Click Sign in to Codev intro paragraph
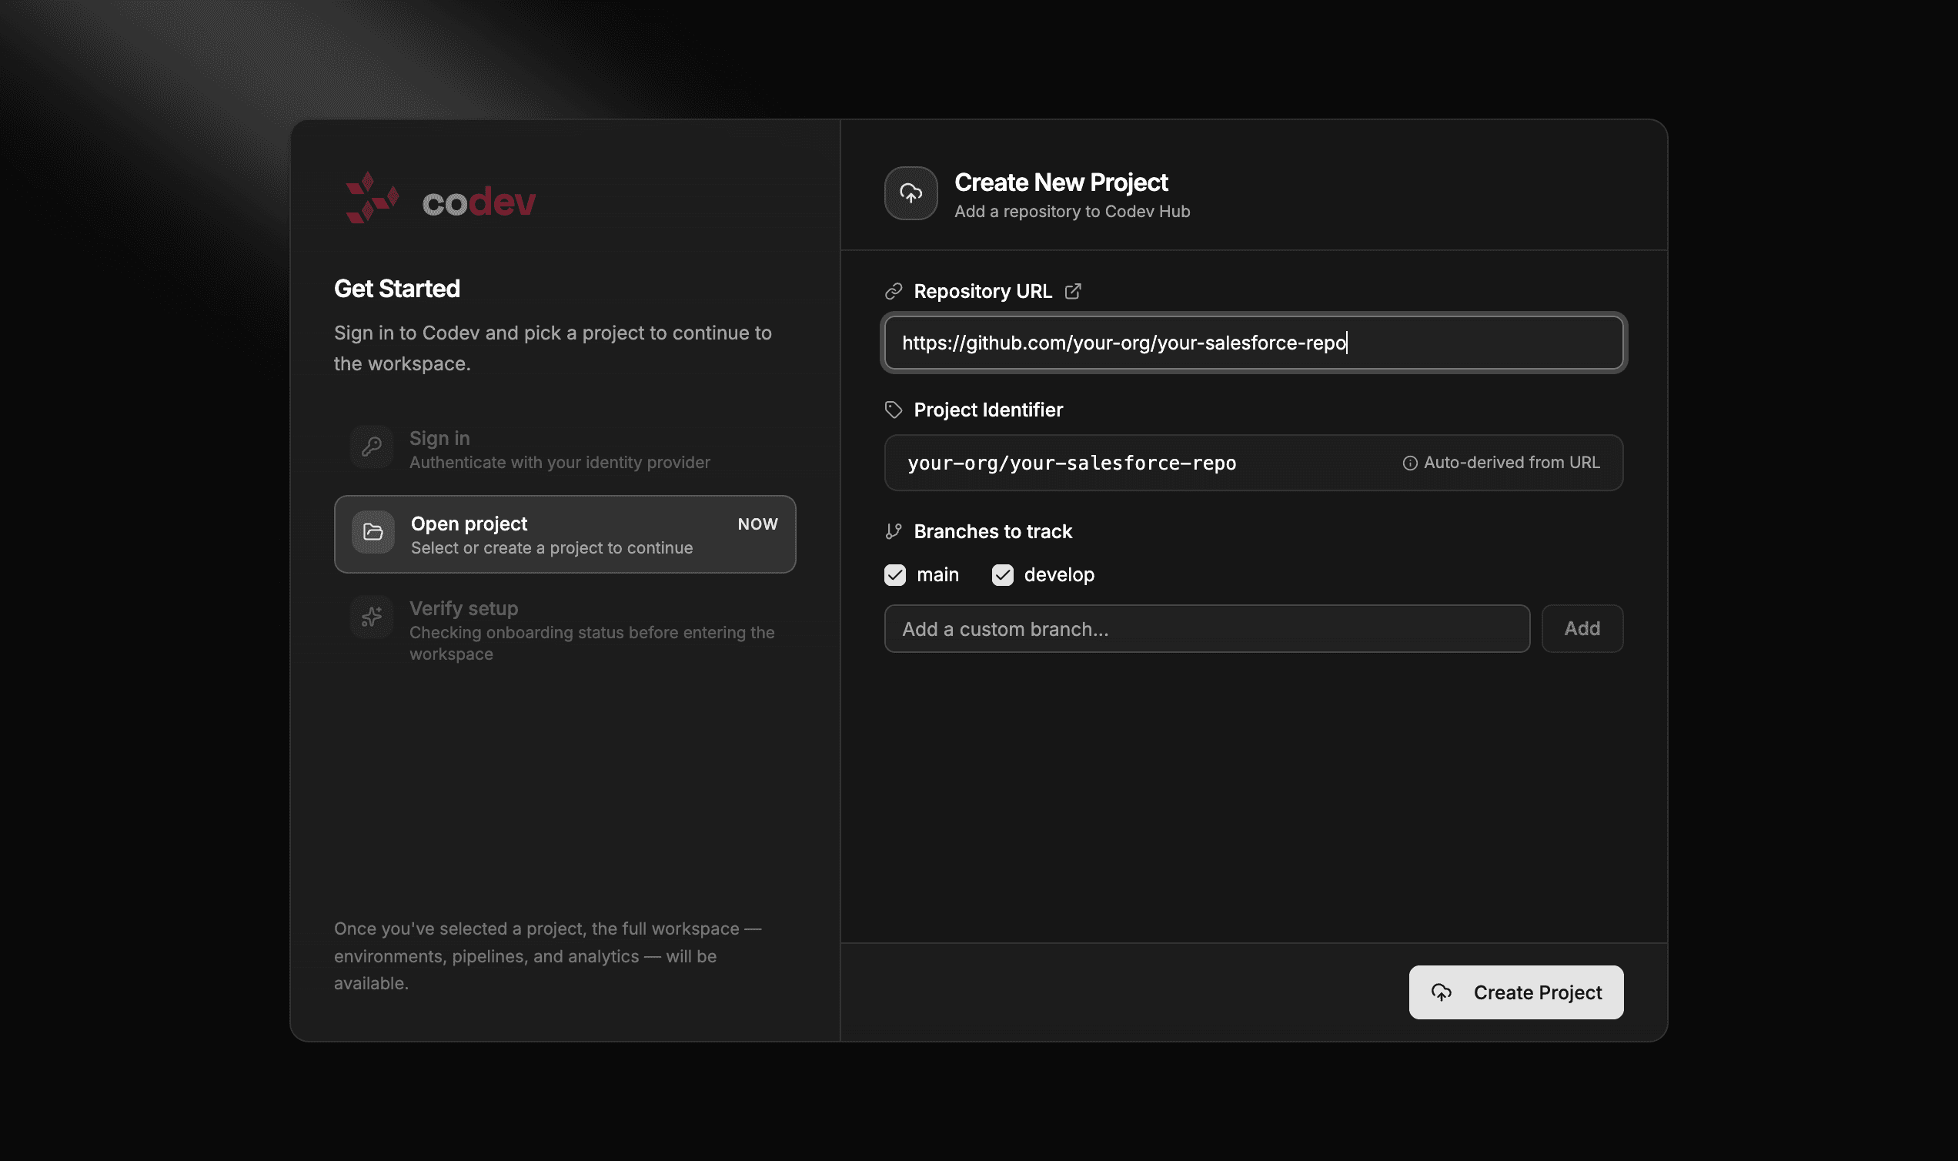Image resolution: width=1958 pixels, height=1161 pixels. coord(553,348)
